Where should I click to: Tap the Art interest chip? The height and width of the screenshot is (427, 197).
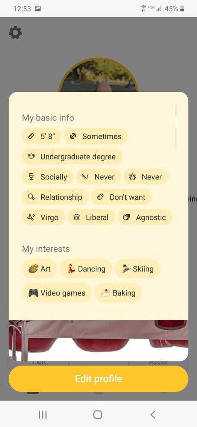coord(40,269)
